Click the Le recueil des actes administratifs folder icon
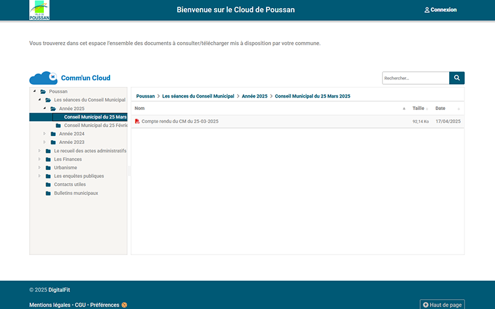495x309 pixels. point(48,151)
